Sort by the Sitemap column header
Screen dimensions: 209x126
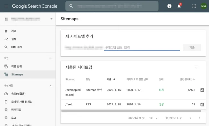point(70,79)
